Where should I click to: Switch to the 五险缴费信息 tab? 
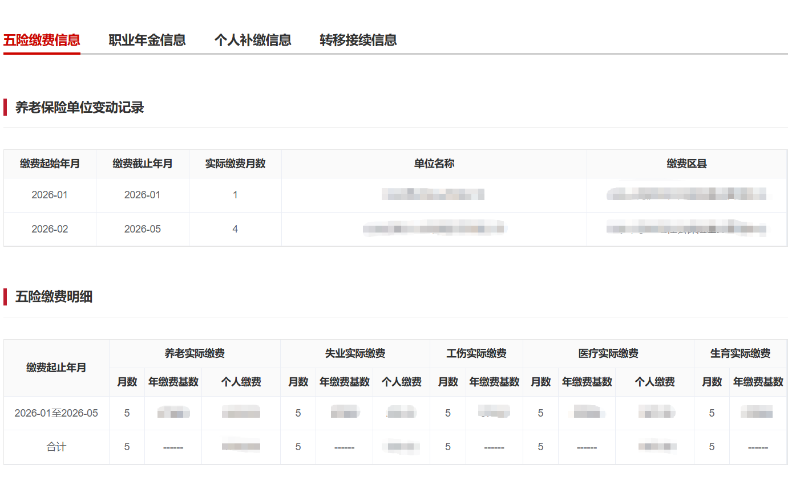[x=42, y=40]
